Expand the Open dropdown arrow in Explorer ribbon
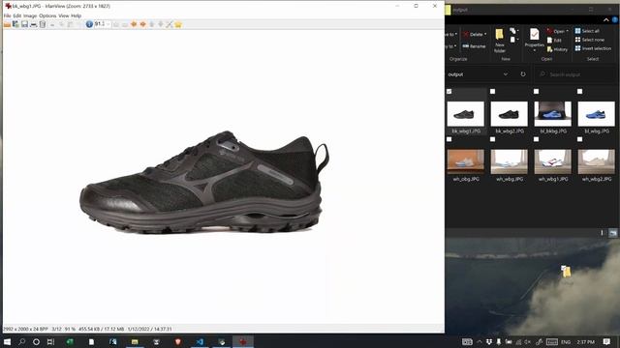The width and height of the screenshot is (620, 348). click(x=567, y=31)
